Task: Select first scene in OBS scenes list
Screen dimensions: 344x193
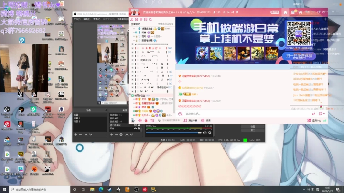Action: tap(90, 115)
